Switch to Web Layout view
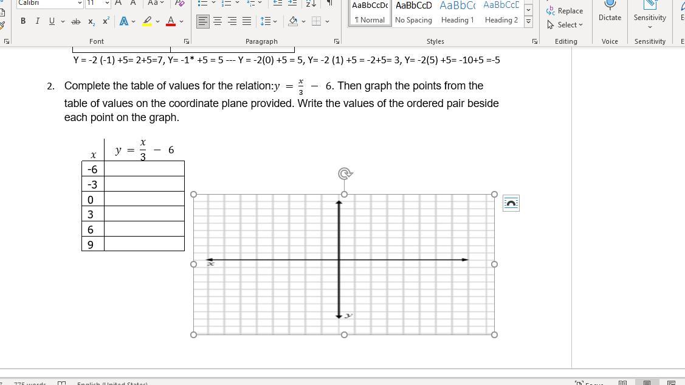The height and width of the screenshot is (385, 685). [672, 383]
